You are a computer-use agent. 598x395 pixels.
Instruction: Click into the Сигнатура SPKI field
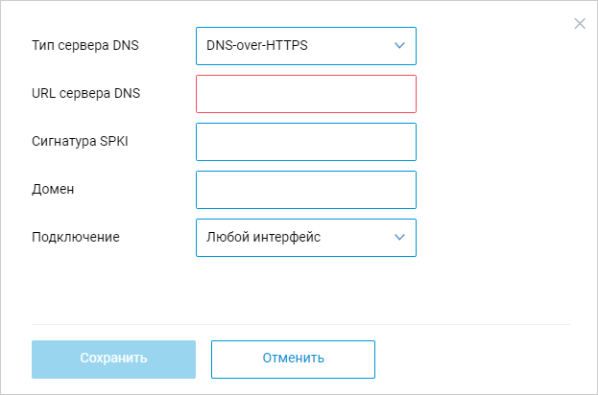pyautogui.click(x=305, y=142)
